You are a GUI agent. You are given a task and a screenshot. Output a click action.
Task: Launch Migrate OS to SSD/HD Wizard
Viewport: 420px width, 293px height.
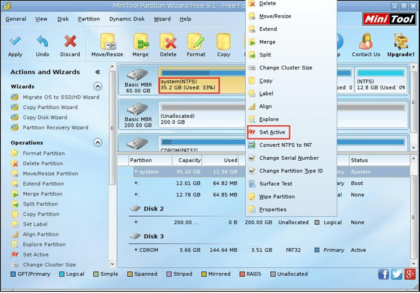click(55, 97)
